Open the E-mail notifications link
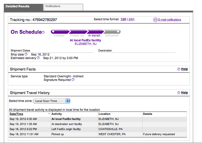This screenshot has height=143, width=202. pyautogui.click(x=170, y=20)
